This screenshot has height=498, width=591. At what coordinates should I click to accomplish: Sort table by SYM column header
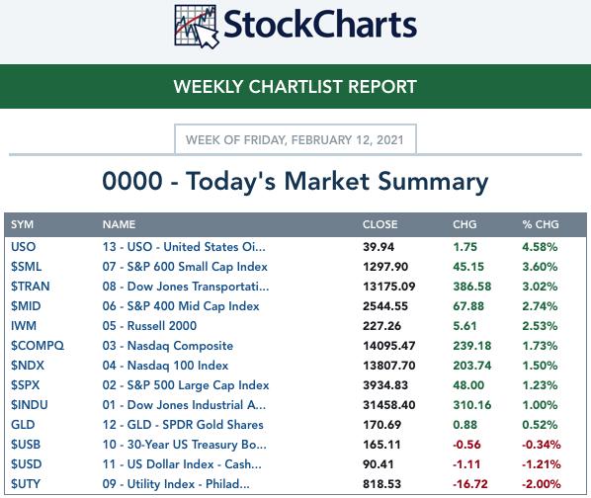tap(23, 224)
